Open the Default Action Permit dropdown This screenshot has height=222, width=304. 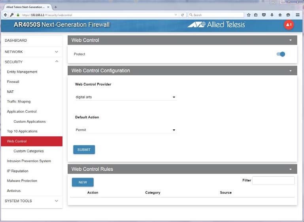point(126,130)
